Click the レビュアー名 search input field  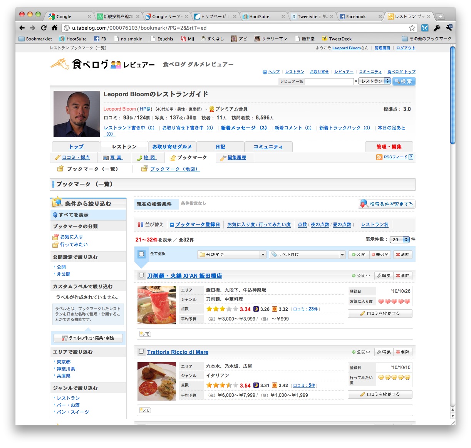tap(329, 81)
